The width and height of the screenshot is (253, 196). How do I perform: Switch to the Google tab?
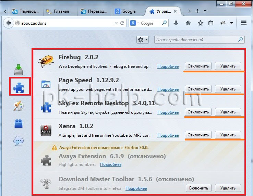(x=128, y=11)
